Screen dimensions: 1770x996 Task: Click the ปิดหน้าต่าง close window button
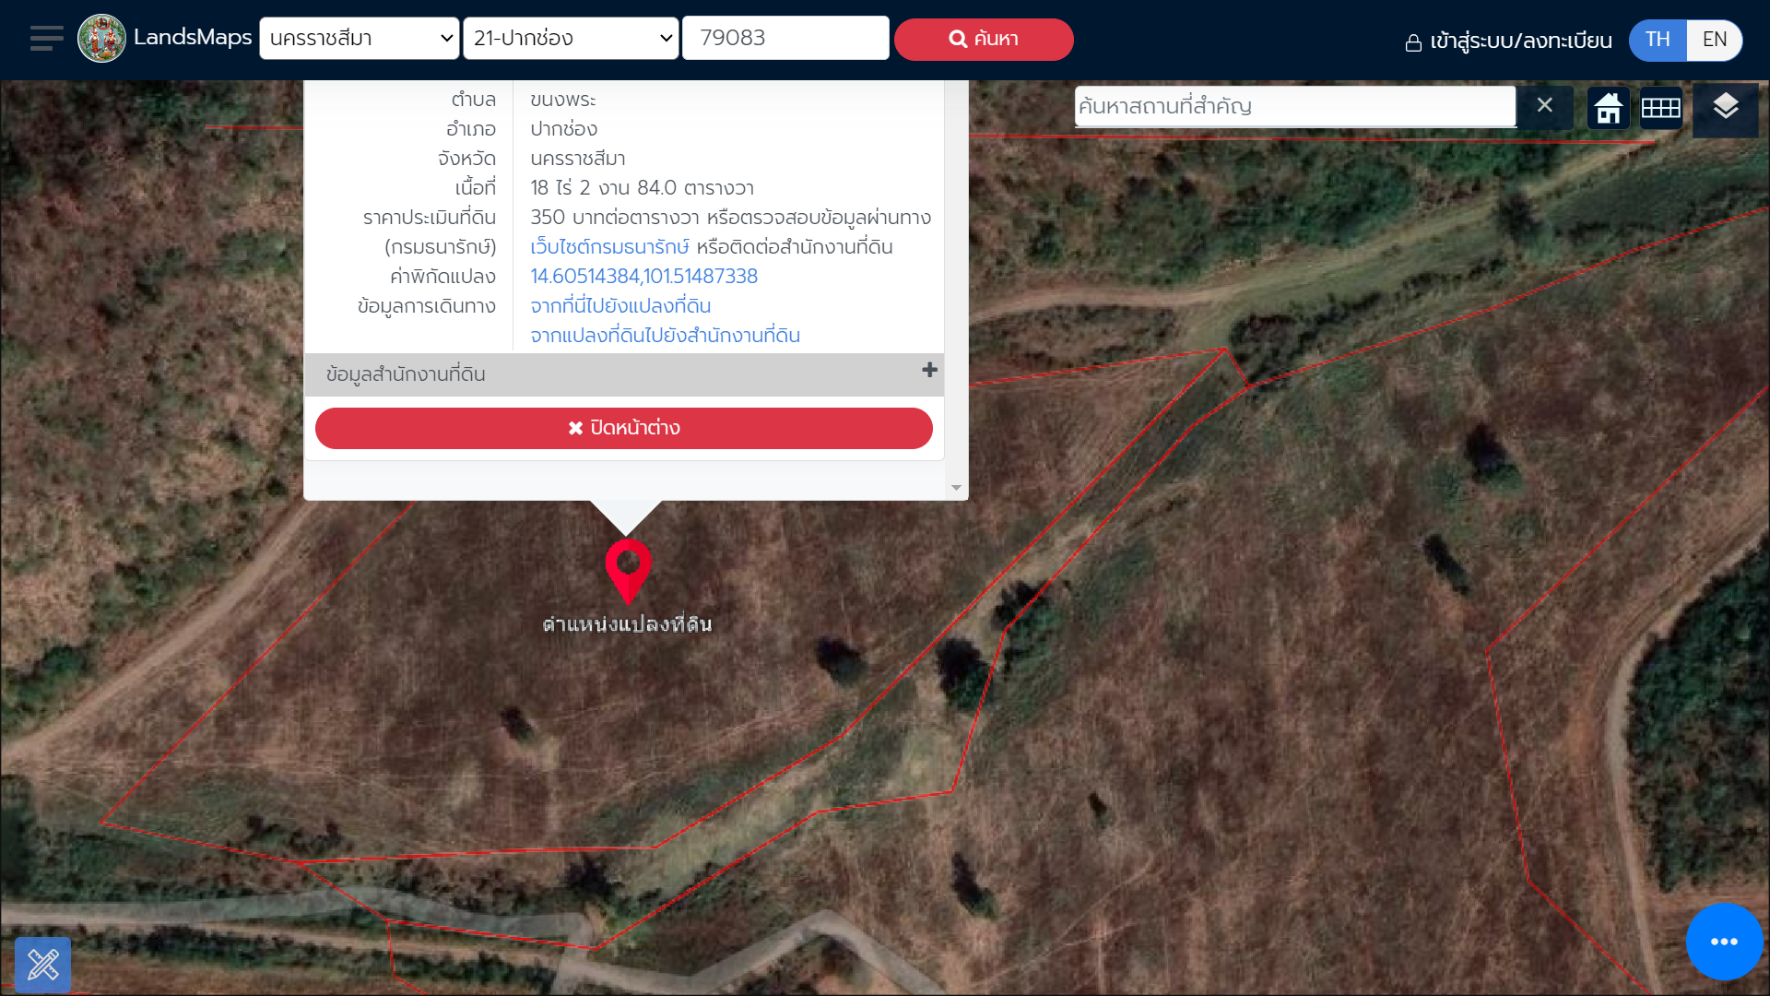624,428
